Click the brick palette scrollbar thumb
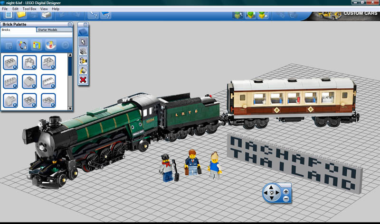Screen dimensions: 380x224 click(70, 66)
